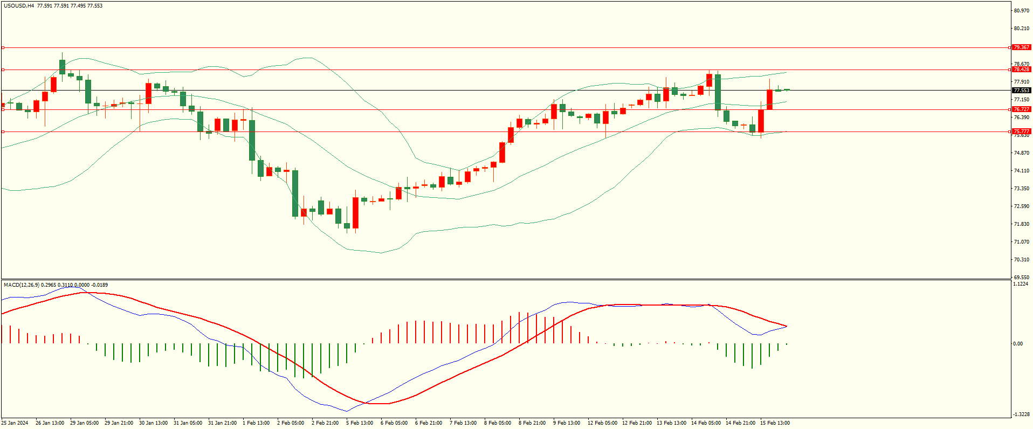Click the -1.3228 MACD scale value
This screenshot has width=1033, height=429.
[1021, 414]
